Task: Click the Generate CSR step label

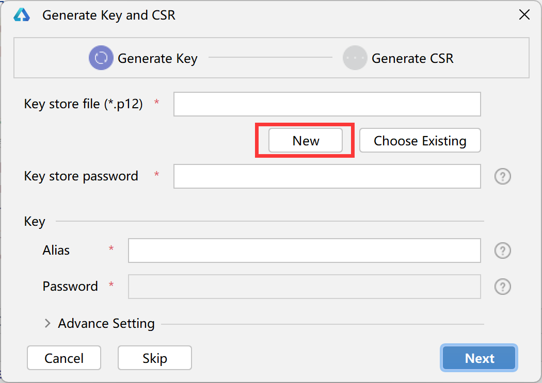Action: click(x=412, y=58)
